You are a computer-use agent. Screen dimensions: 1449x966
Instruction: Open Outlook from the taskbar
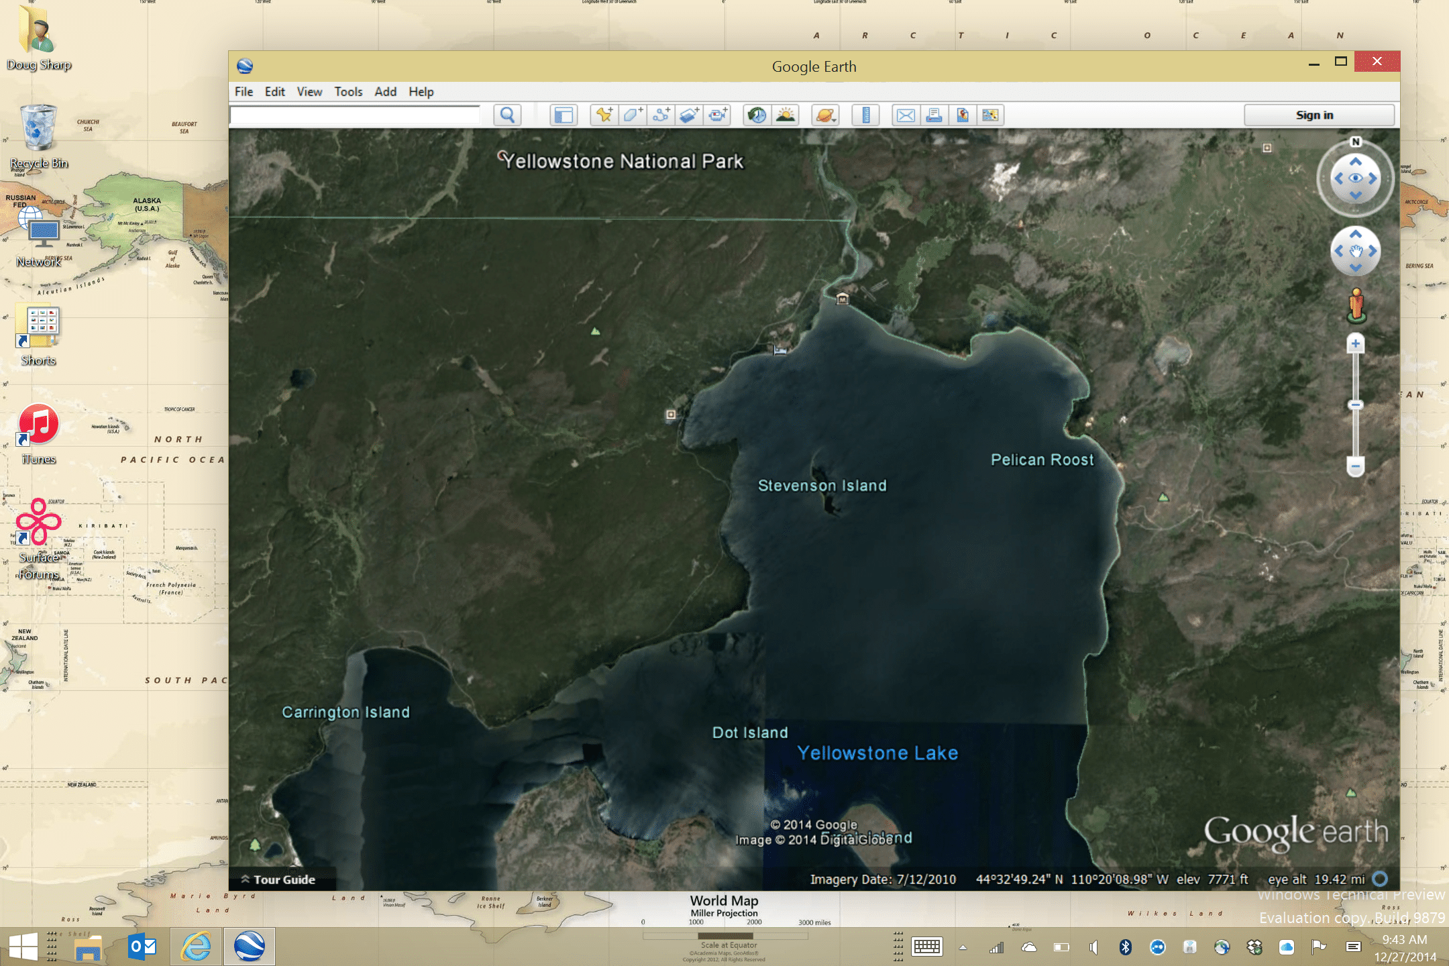click(142, 947)
